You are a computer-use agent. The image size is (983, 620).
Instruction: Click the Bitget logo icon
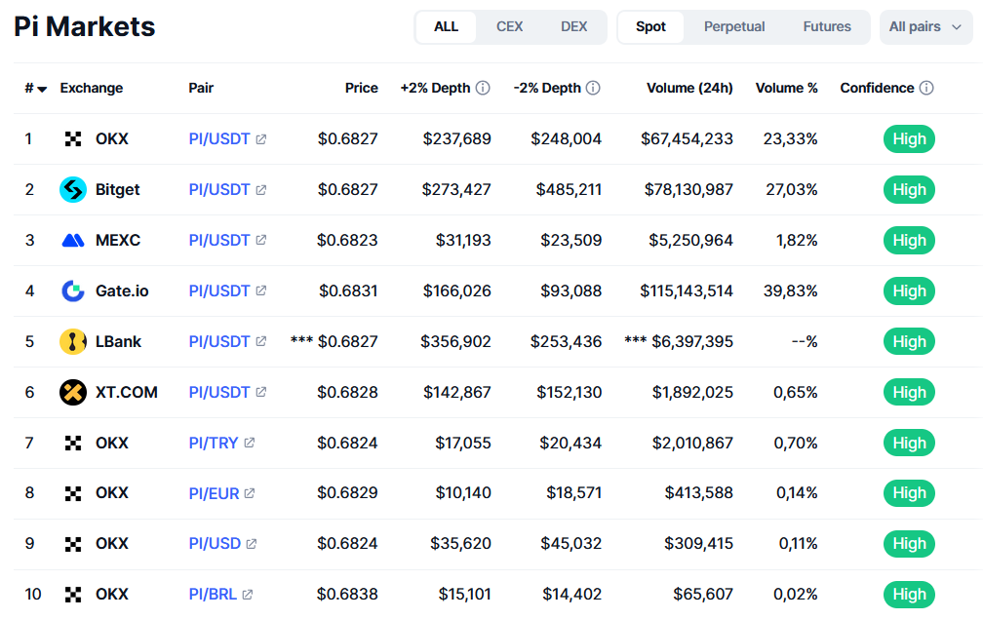click(x=73, y=190)
